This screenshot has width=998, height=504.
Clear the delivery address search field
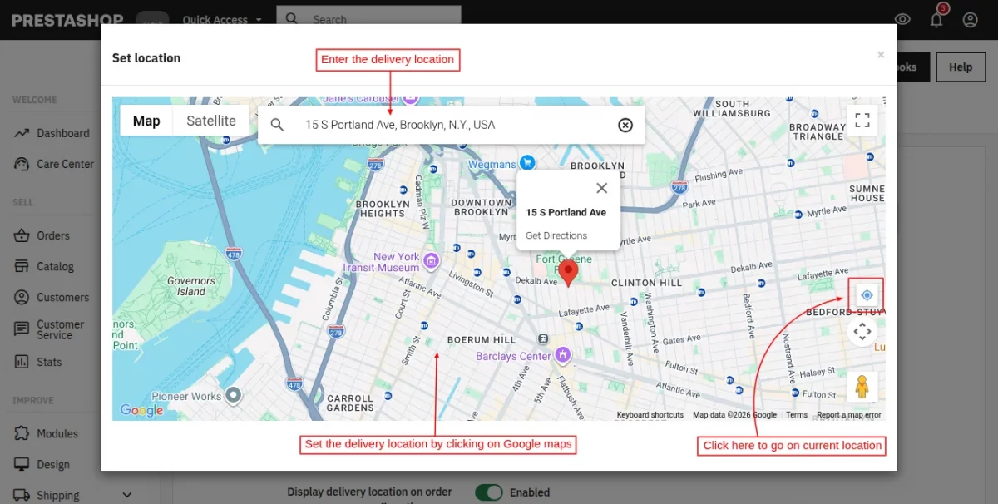pyautogui.click(x=625, y=125)
